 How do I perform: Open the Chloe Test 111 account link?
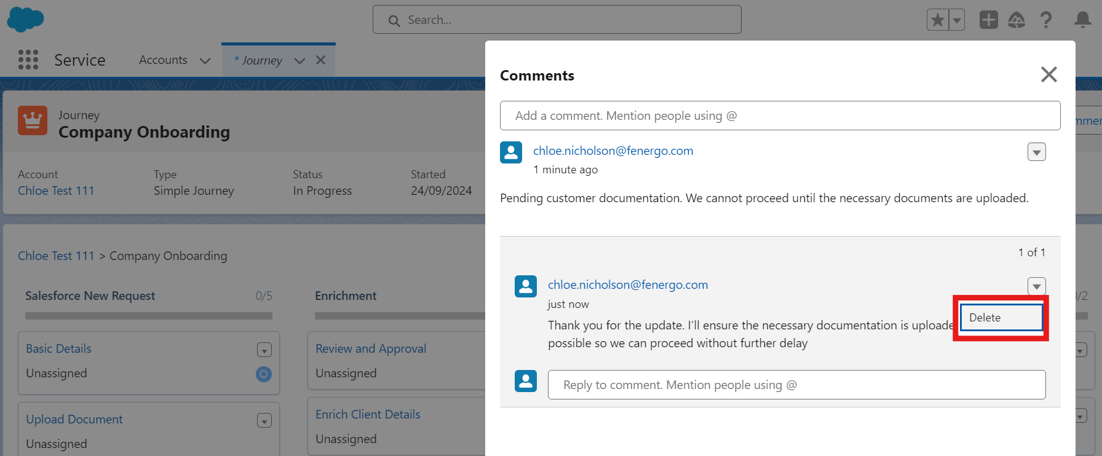click(56, 191)
